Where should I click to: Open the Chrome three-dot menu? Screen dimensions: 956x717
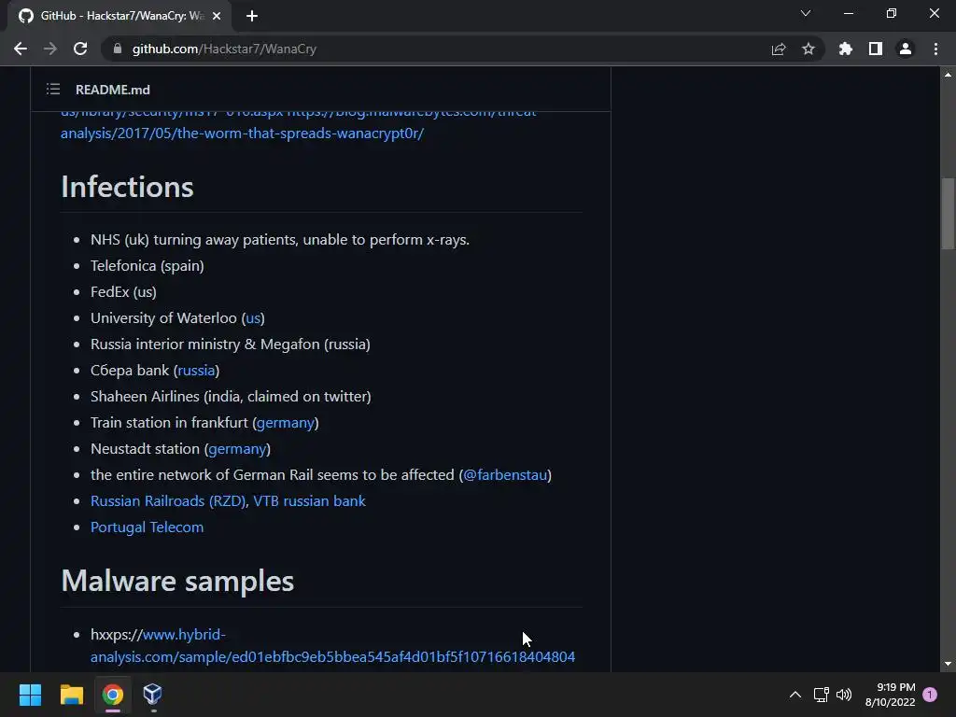coord(935,49)
